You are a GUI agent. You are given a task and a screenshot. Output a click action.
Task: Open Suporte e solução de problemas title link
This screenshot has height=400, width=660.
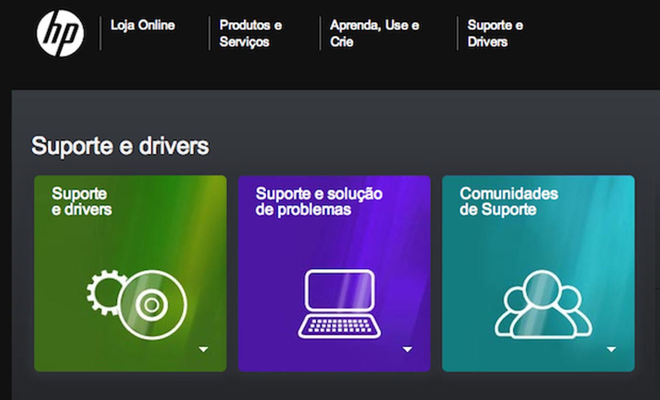[x=318, y=201]
